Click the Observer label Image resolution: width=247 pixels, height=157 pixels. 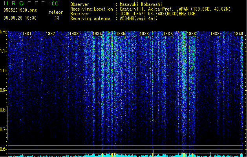(80, 4)
